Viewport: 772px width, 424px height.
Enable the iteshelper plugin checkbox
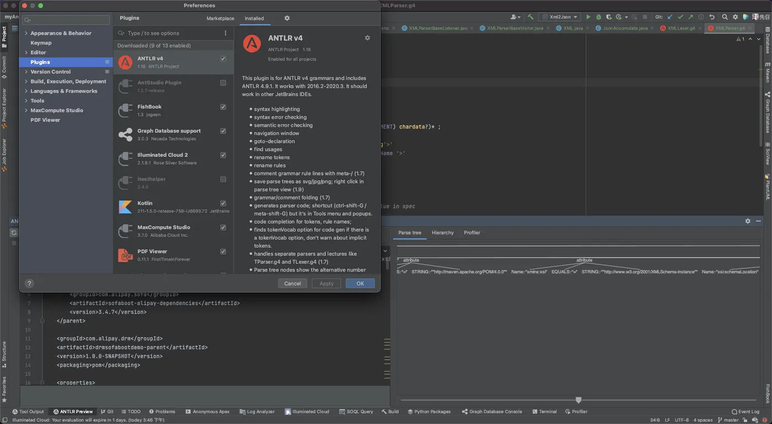pos(223,179)
